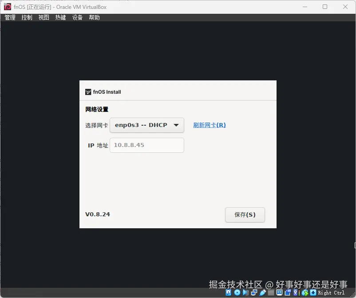The width and height of the screenshot is (356, 298).
Task: Click the Right Ctrl host key label
Action: pyautogui.click(x=331, y=293)
